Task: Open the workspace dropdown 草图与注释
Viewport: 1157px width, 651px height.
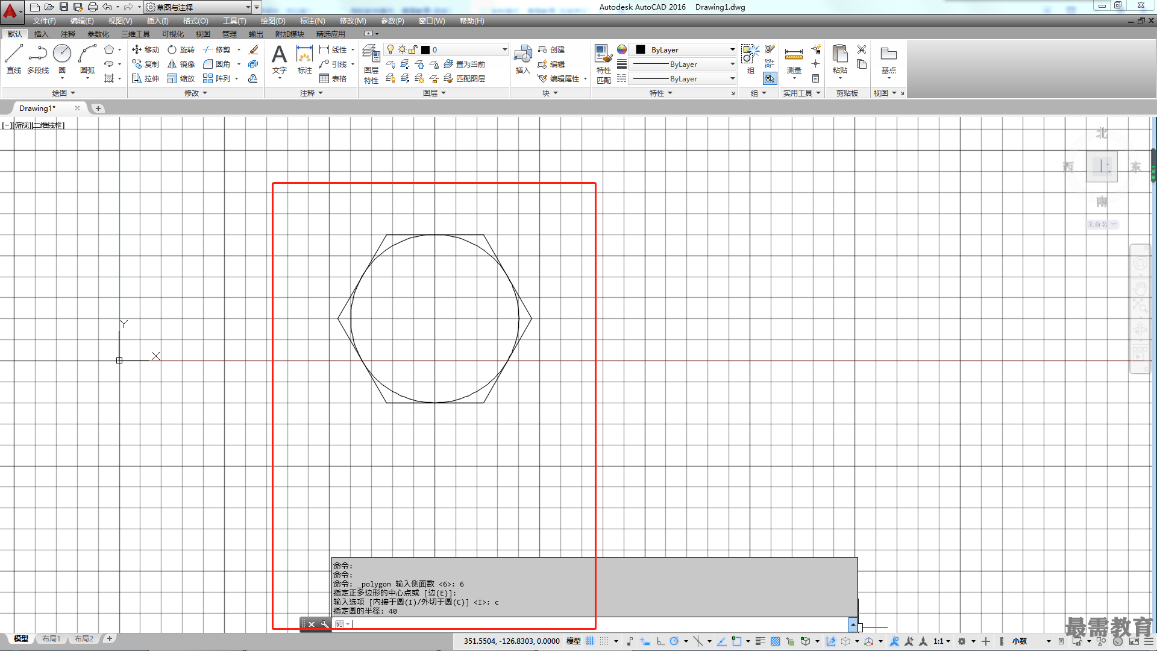Action: [198, 7]
